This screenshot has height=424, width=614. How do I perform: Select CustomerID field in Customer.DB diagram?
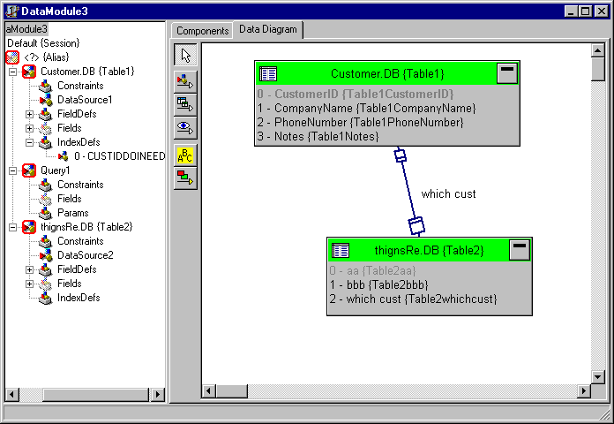point(356,95)
